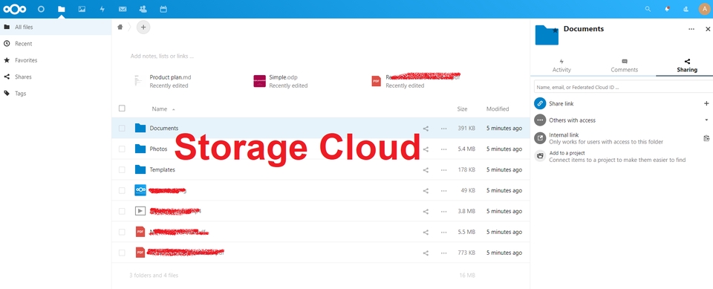
Task: Open the Dashboard circle icon
Action: pos(41,9)
